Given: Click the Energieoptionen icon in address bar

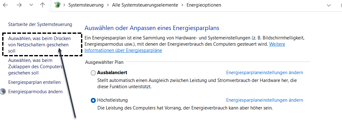Looking at the screenshot, I should coord(57,5).
